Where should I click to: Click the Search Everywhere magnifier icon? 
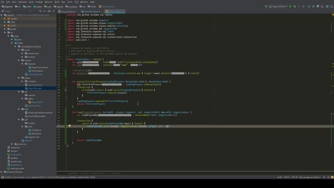332,7
